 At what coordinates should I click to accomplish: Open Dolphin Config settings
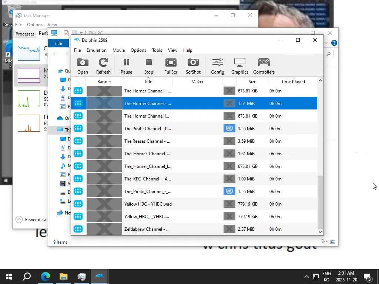(x=218, y=66)
